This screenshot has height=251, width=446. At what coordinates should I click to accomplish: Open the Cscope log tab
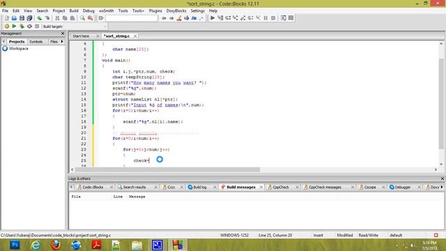coord(370,188)
